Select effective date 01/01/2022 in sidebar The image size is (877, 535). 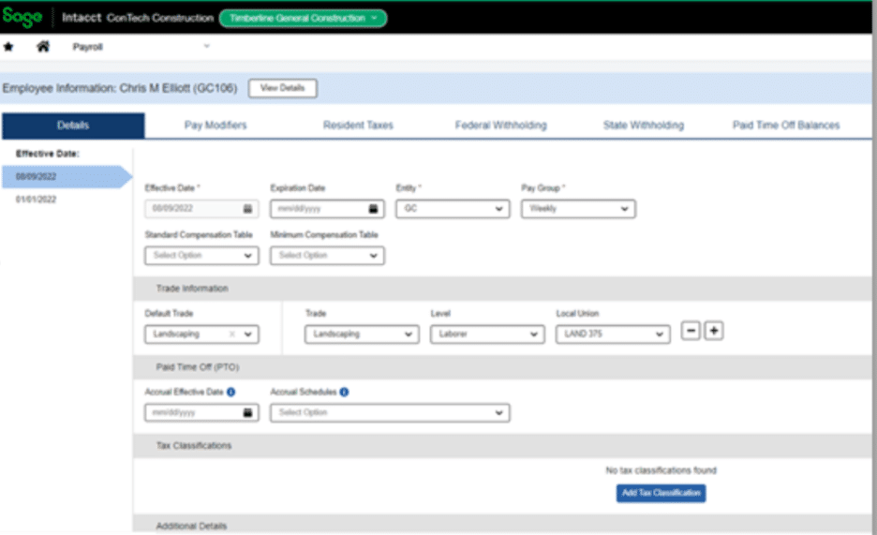36,200
